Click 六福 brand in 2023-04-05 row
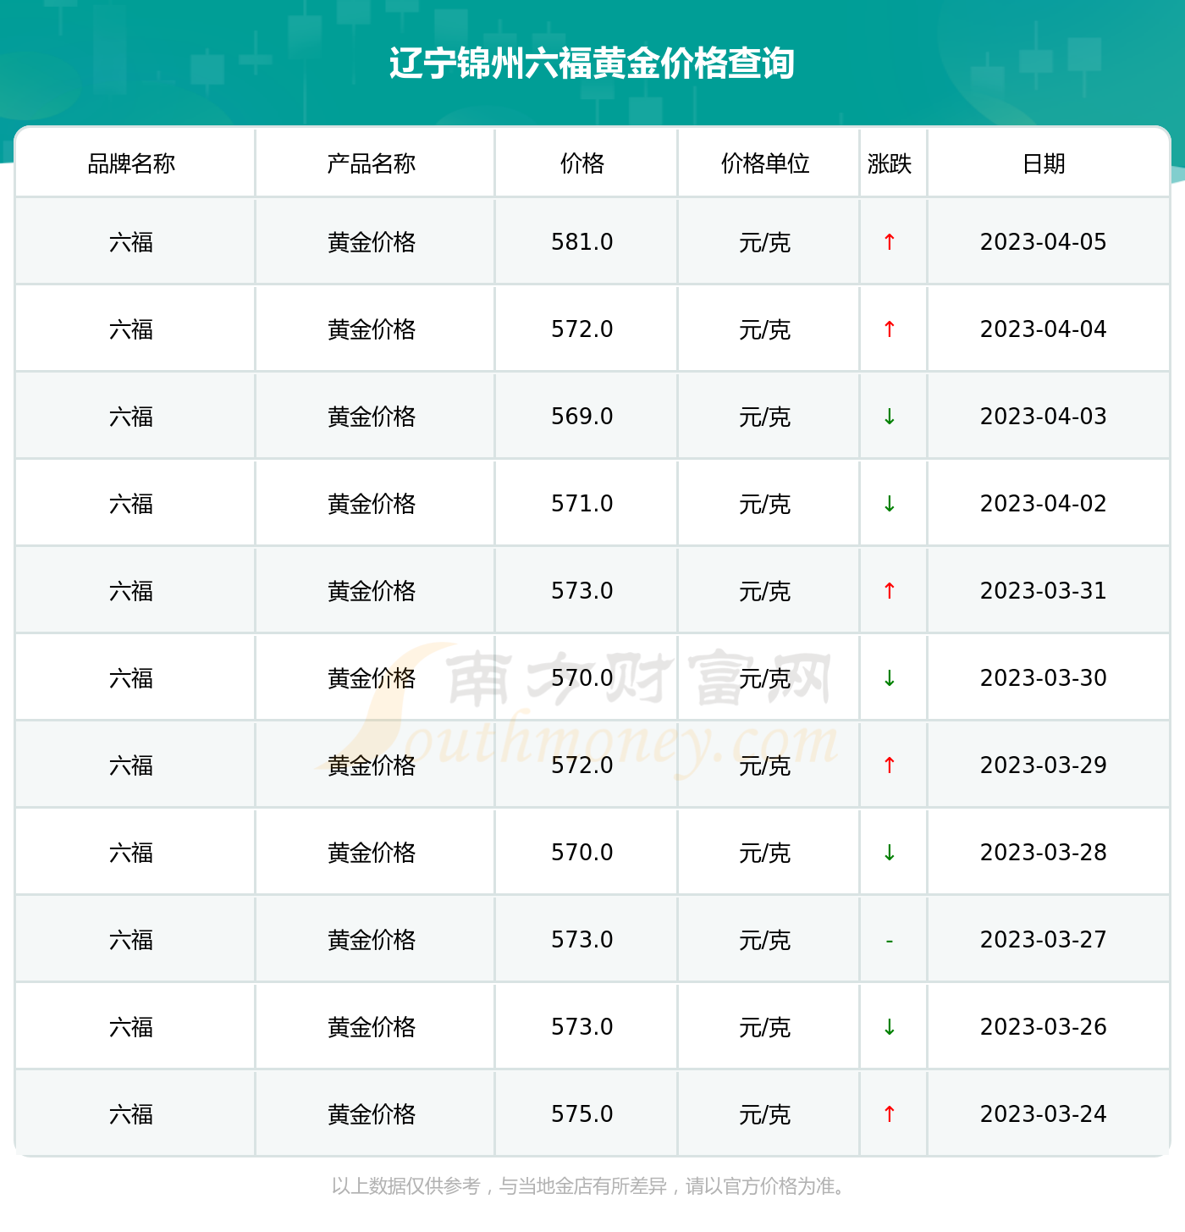 (131, 242)
